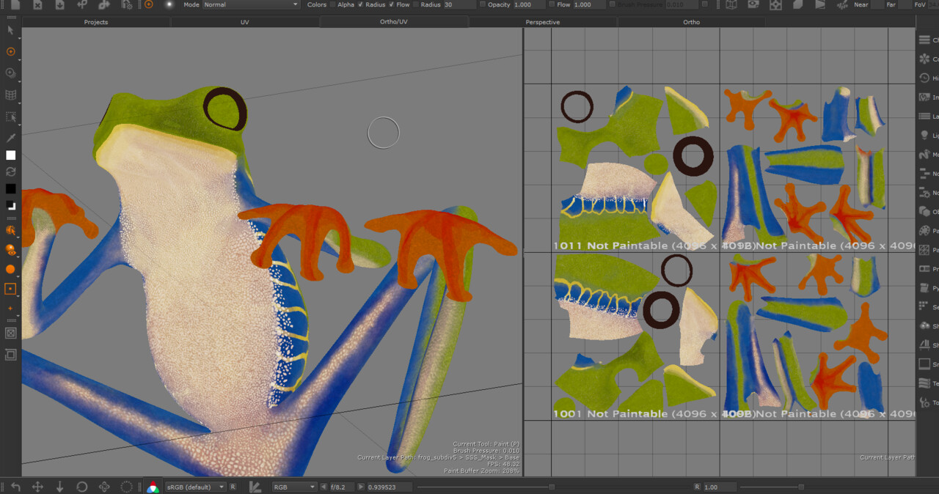Toggle the Opacity checkbox
939x494 pixels.
pos(482,4)
